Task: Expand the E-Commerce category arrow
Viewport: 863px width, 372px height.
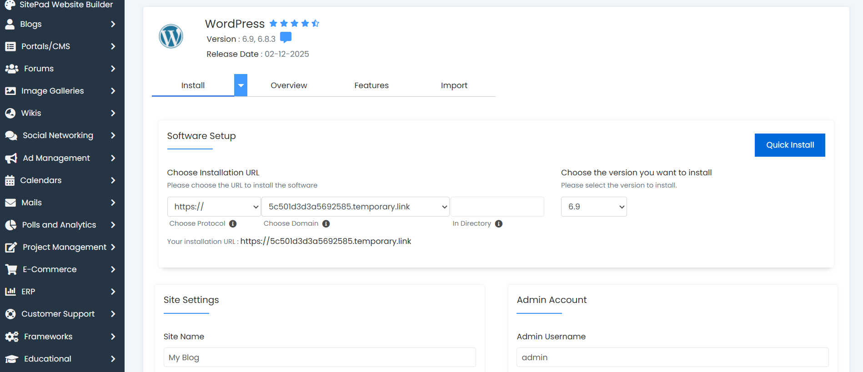Action: [x=113, y=269]
